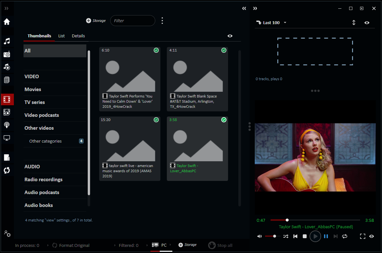
Task: Click the pause button
Action: tap(326, 236)
